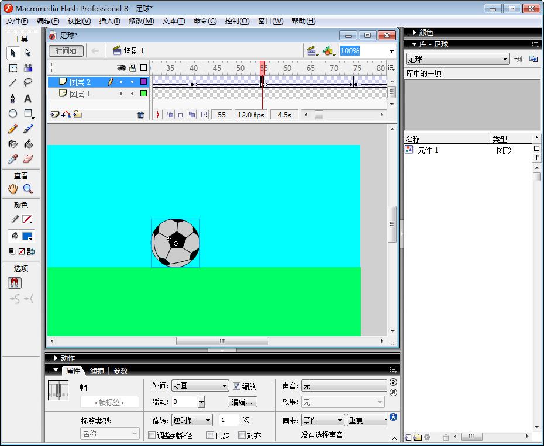Open the 文件(F) menu
Viewport: 544px width, 446px height.
click(x=18, y=21)
